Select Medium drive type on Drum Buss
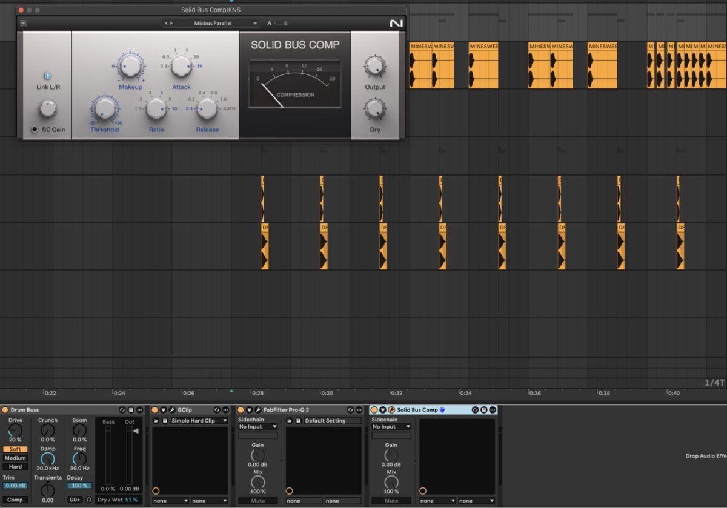 [15, 458]
